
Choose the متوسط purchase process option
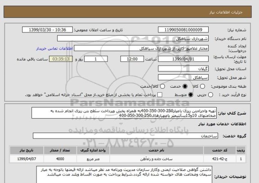click(x=191, y=95)
